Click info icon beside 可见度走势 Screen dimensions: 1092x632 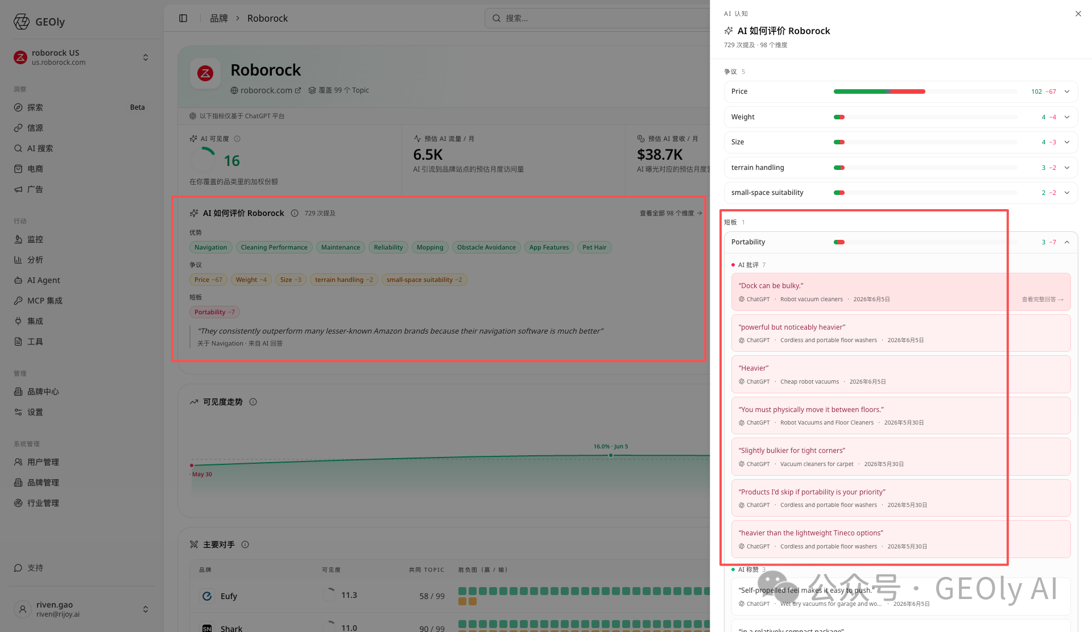[x=253, y=402]
